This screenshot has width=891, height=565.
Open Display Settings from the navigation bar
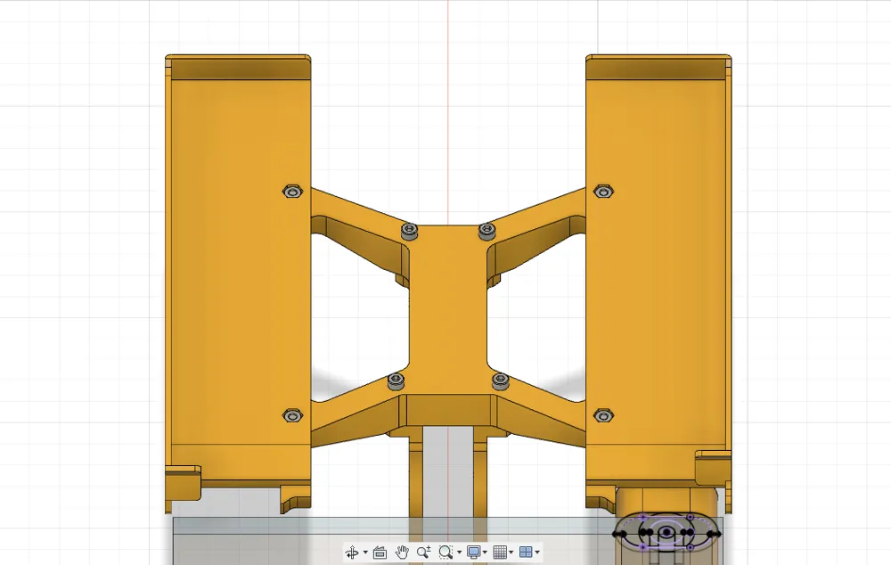tap(473, 553)
